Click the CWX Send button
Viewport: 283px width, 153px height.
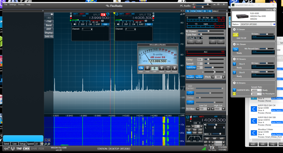pos(6,144)
